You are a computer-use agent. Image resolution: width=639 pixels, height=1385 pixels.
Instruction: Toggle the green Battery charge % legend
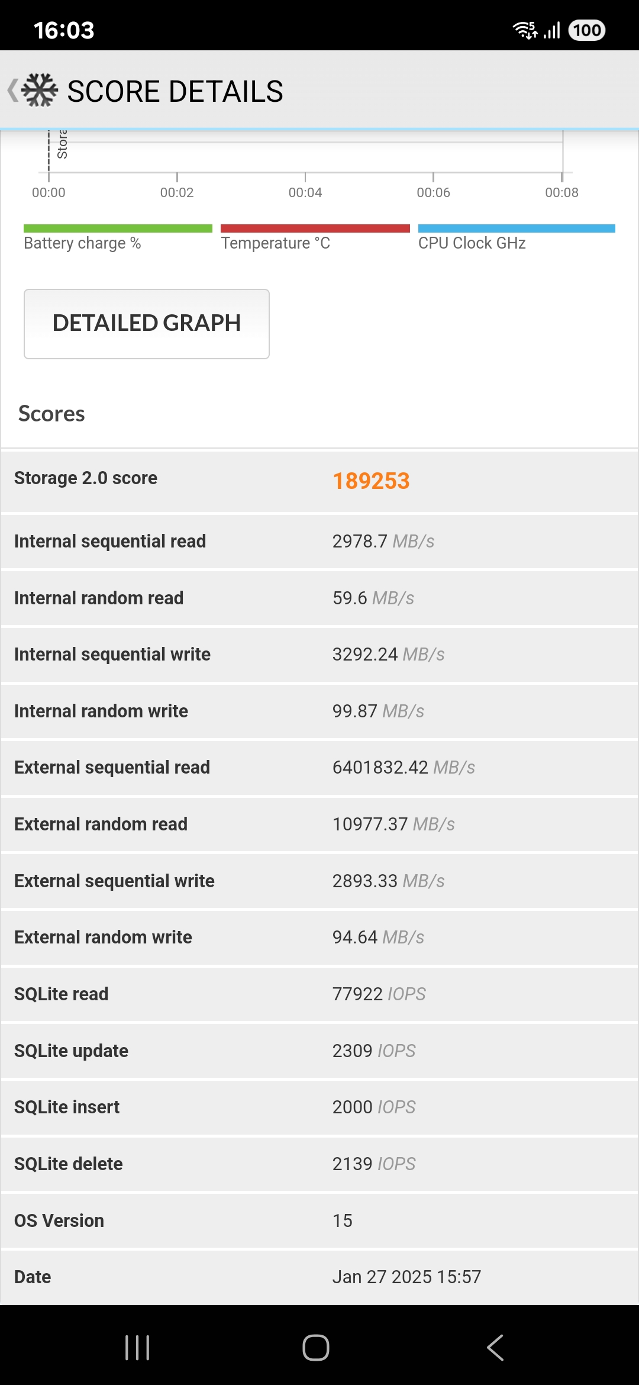[118, 237]
